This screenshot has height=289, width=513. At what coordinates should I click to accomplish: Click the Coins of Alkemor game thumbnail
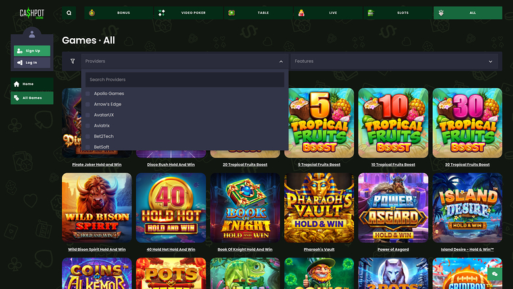click(x=97, y=273)
